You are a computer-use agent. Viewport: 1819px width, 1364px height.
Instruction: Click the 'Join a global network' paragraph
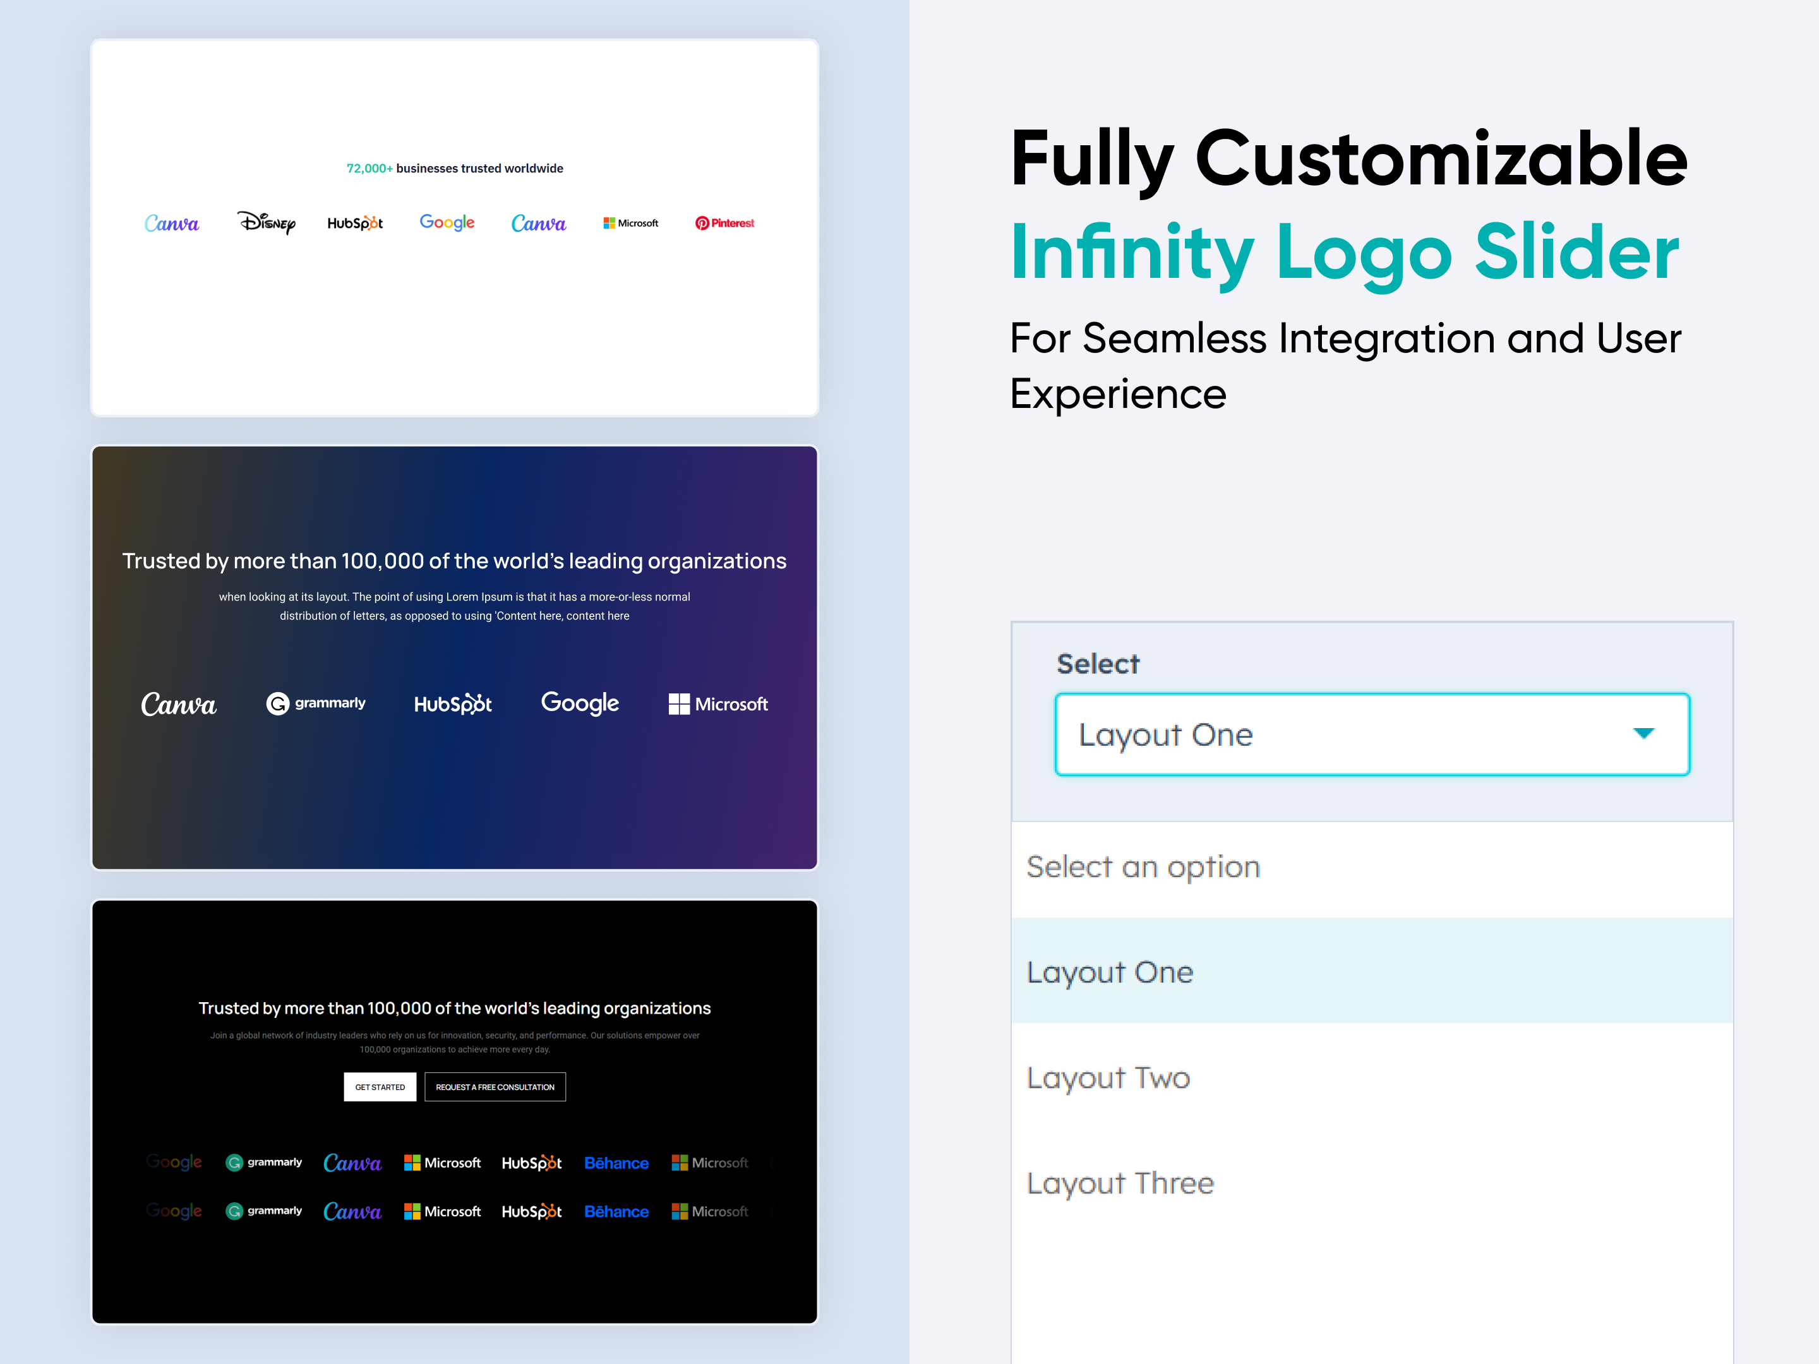point(455,1043)
